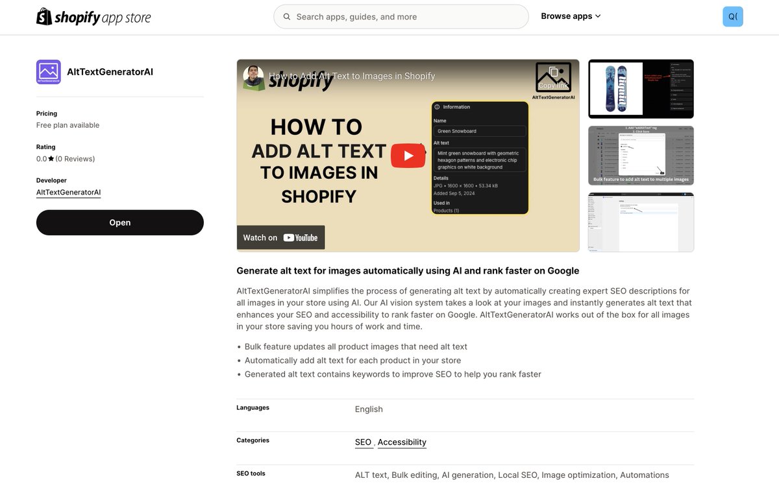This screenshot has width=779, height=485.
Task: Open the third screenshot thumbnail
Action: (641, 222)
